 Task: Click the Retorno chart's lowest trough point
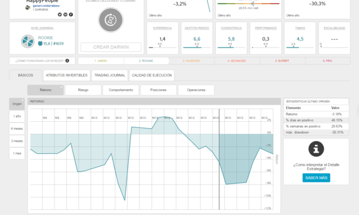click(125, 200)
